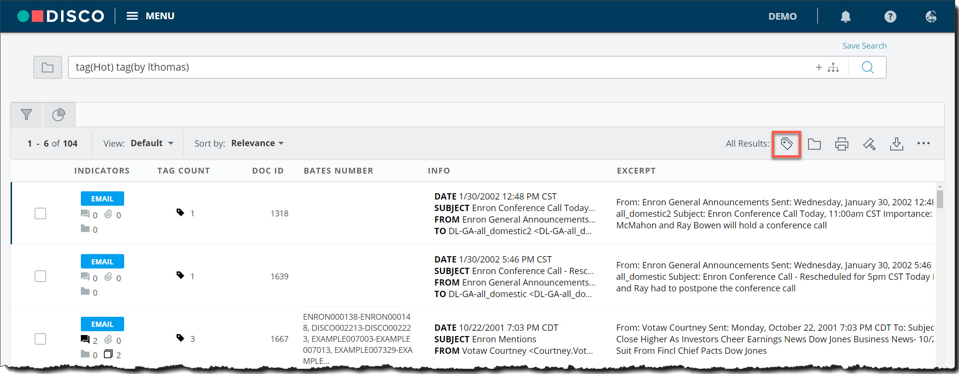This screenshot has height=374, width=959.
Task: Click the plus icon in the search bar
Action: (818, 67)
